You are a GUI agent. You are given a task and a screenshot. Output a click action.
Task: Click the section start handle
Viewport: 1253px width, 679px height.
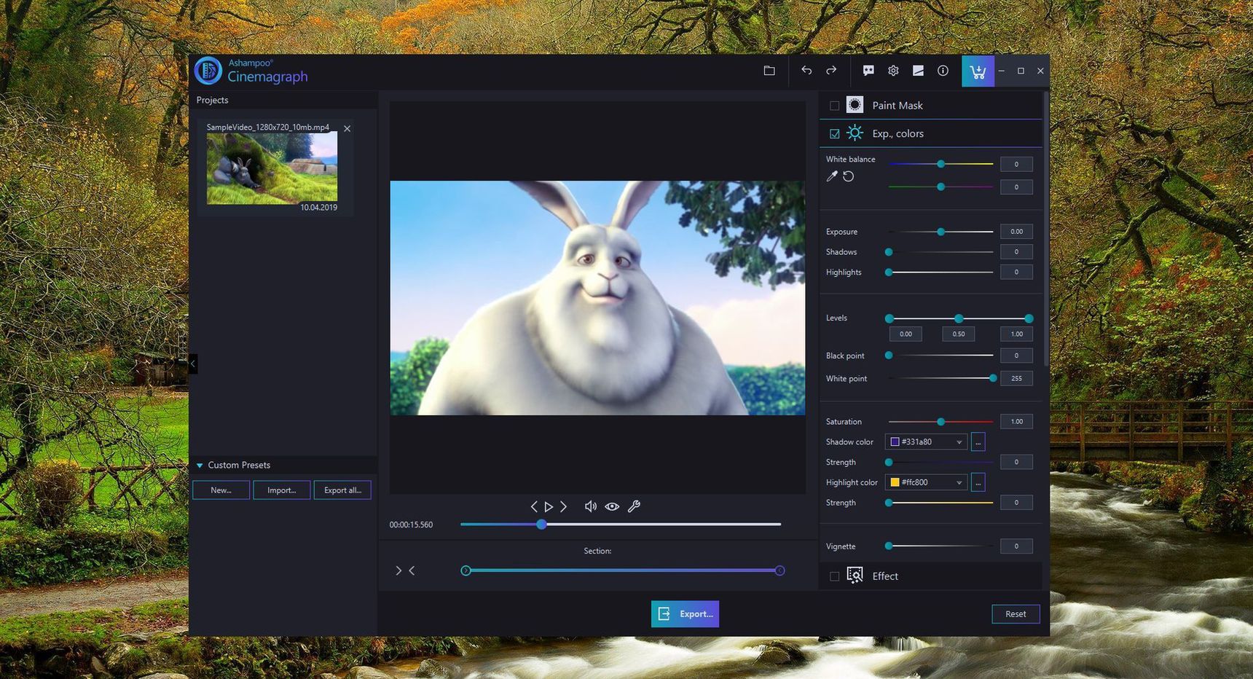click(x=466, y=570)
